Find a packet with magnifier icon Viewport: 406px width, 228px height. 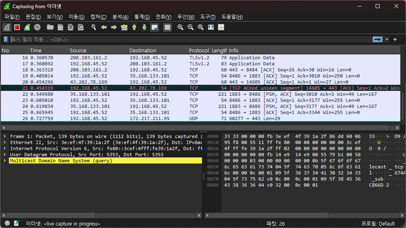94,27
